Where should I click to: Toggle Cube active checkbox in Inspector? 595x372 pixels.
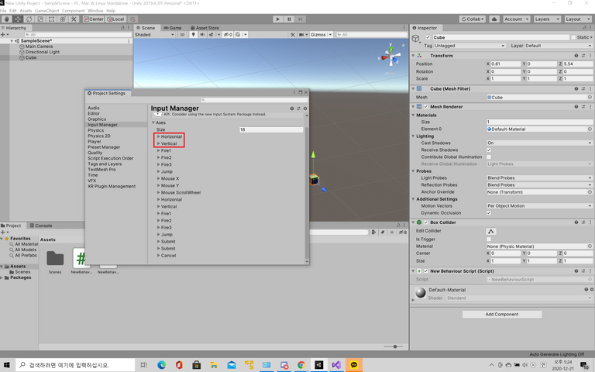click(x=428, y=37)
